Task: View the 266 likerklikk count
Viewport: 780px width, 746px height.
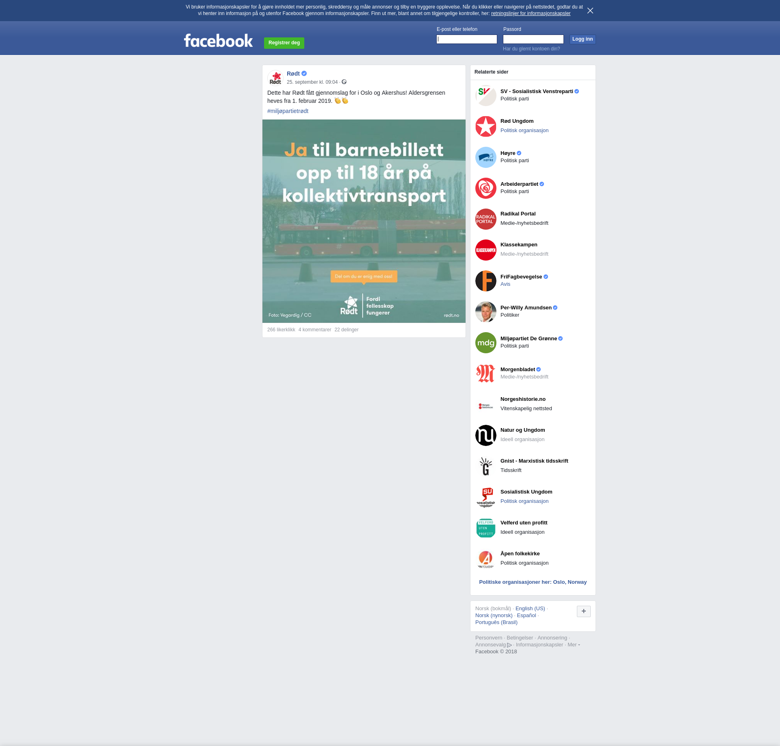Action: pos(281,330)
